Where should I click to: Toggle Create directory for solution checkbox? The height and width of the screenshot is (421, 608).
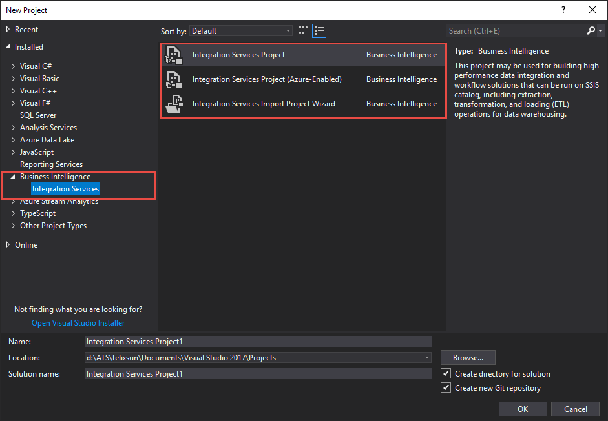pyautogui.click(x=446, y=373)
